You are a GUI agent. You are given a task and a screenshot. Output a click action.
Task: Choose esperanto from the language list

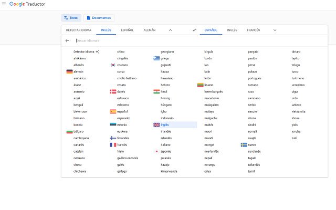pyautogui.click(x=124, y=118)
